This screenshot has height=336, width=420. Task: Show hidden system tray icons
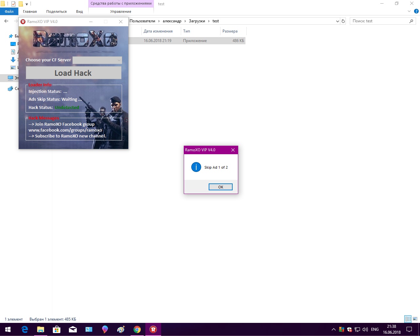[334, 329]
